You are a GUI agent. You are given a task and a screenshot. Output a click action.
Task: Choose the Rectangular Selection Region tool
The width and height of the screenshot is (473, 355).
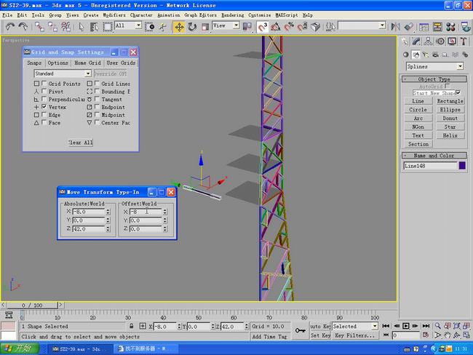[108, 27]
